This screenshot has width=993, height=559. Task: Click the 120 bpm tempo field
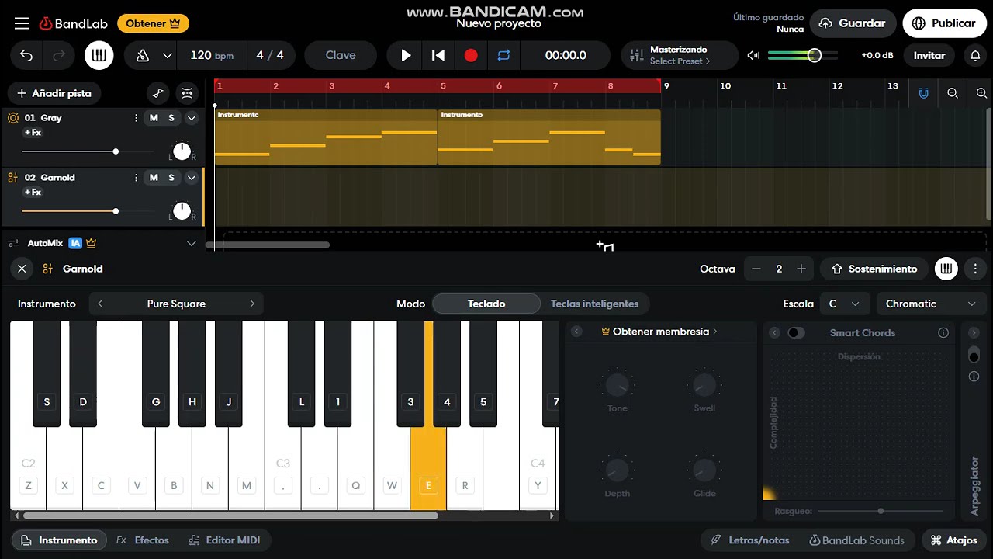coord(212,55)
